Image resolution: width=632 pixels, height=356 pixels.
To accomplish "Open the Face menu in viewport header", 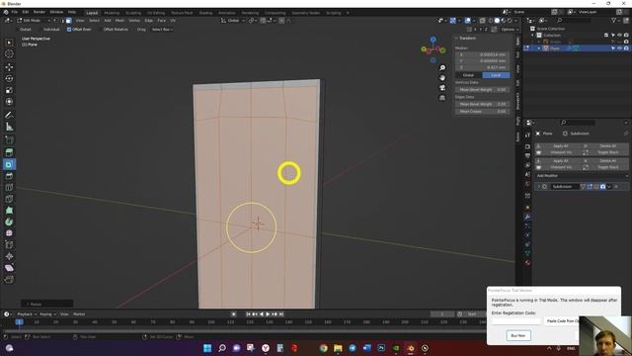I will 162,20.
